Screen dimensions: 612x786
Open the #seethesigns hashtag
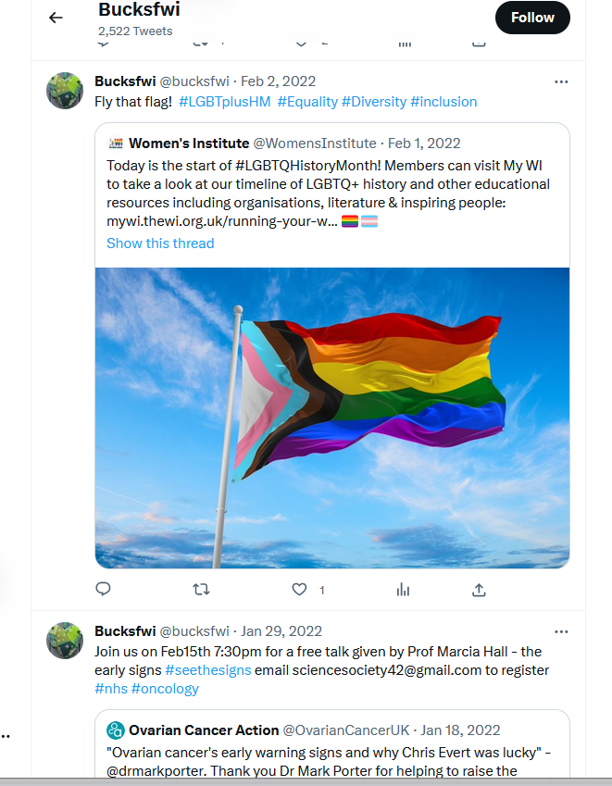coord(207,670)
